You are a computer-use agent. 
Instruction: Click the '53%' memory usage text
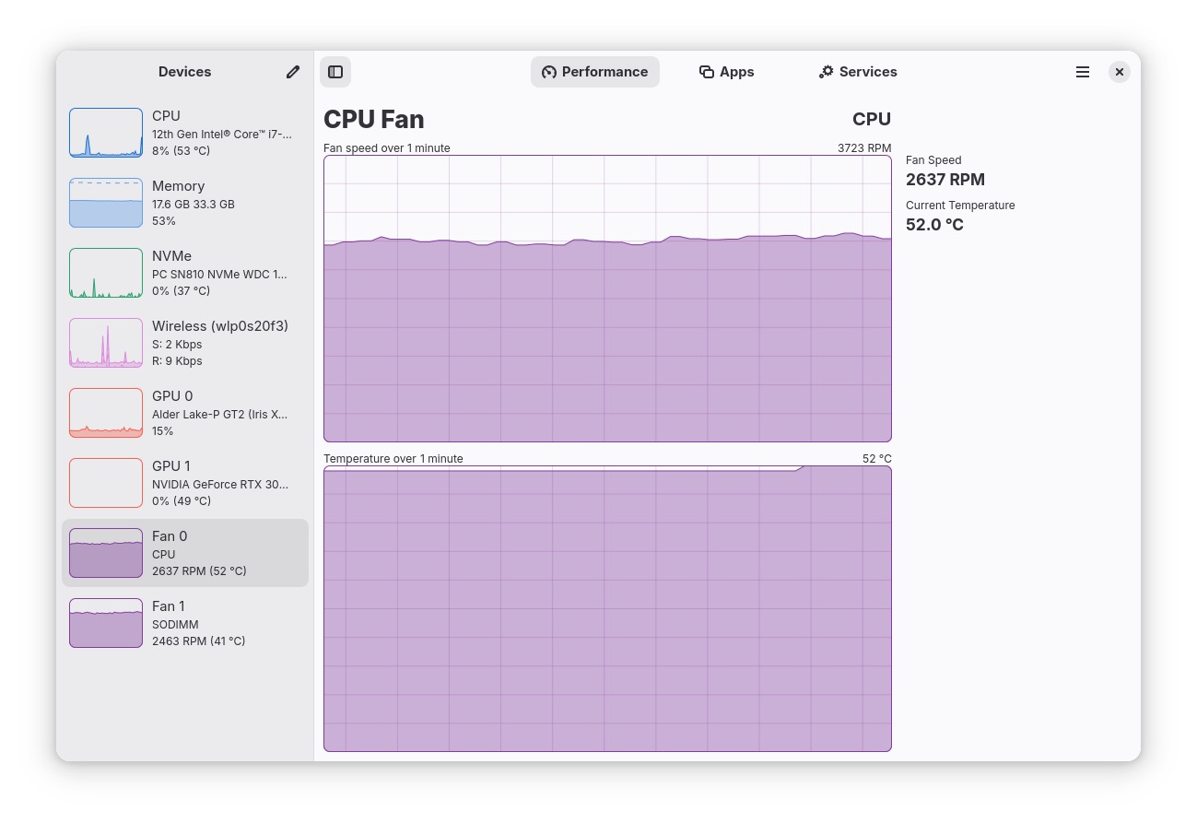164,221
